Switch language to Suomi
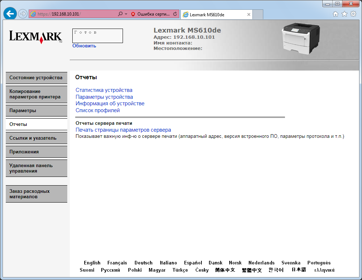This screenshot has width=362, height=280. (87, 270)
